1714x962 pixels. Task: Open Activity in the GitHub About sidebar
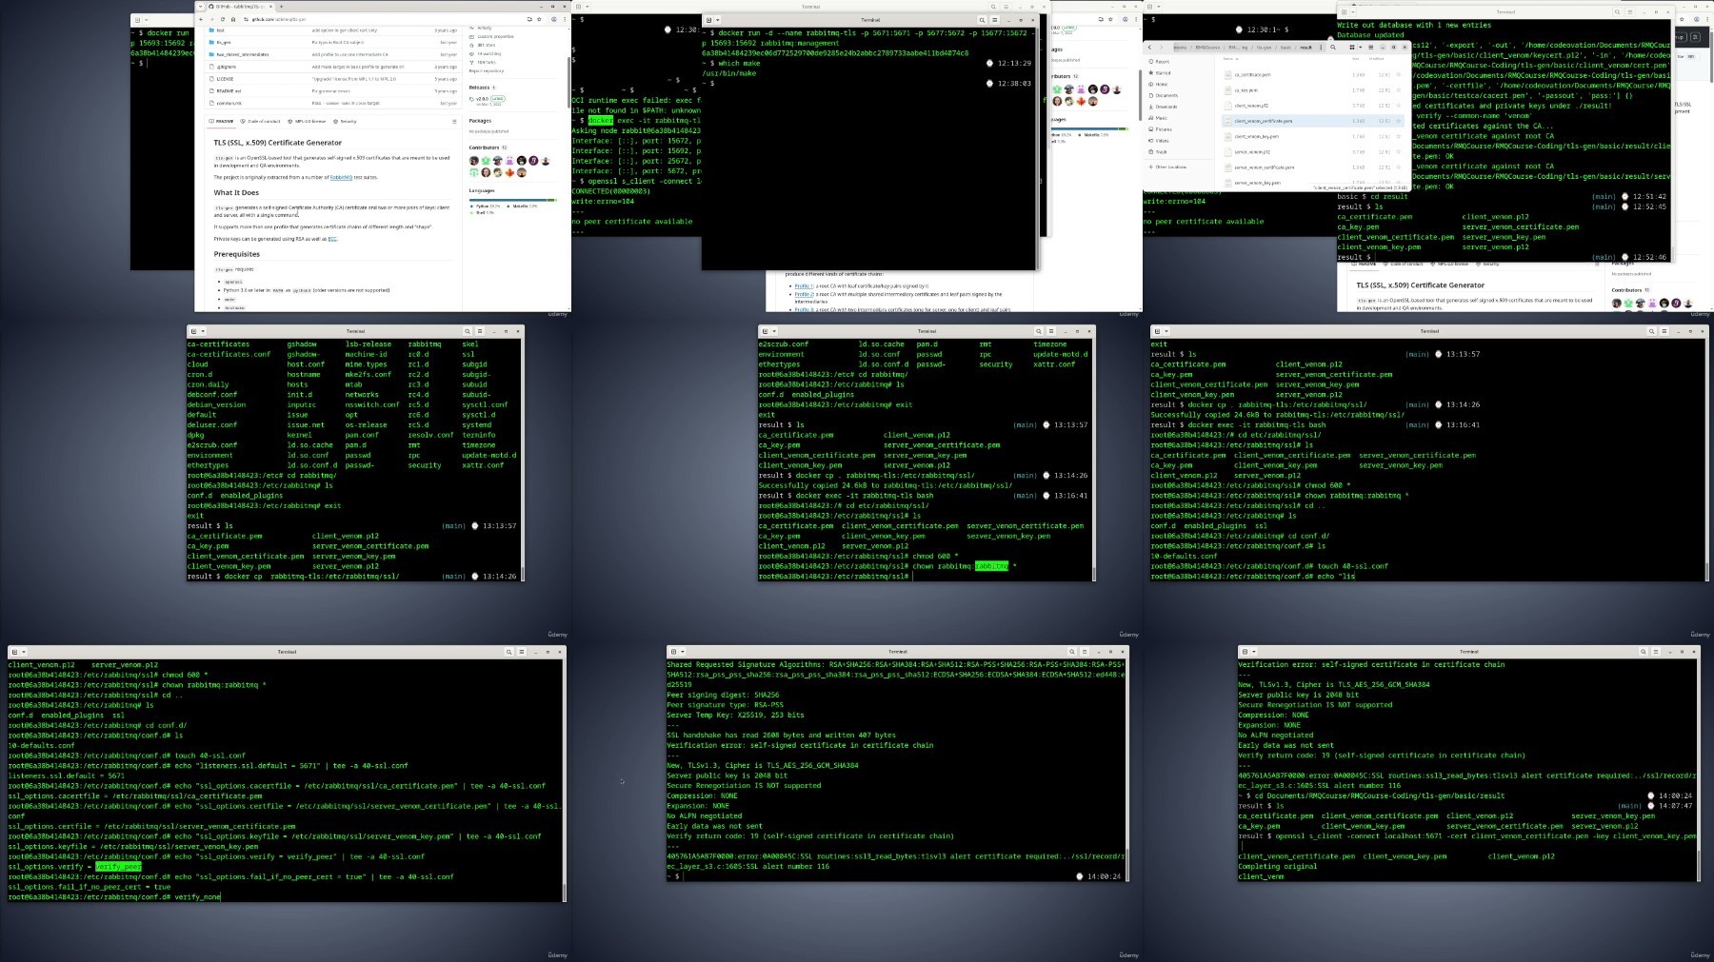[x=481, y=28]
